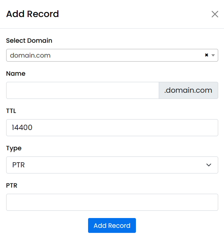Click the PTR label above the last field
Screen dimensions: 224x247
[x=12, y=185]
